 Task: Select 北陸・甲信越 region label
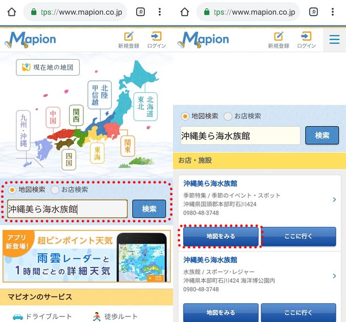99,95
